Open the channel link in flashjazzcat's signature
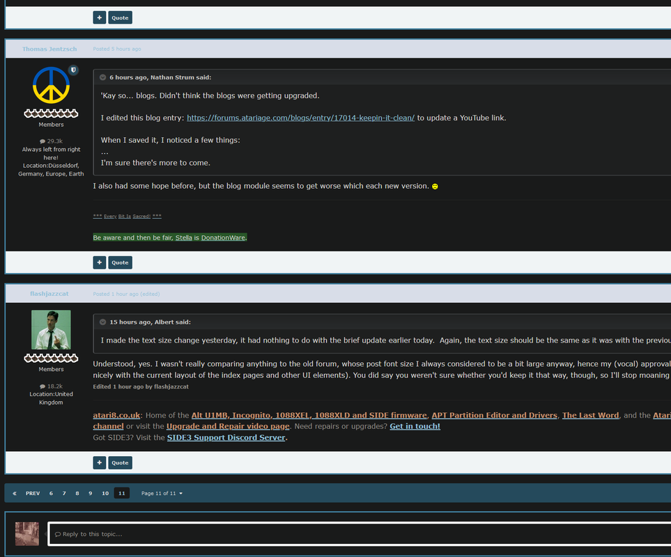The image size is (671, 557). coord(108,426)
